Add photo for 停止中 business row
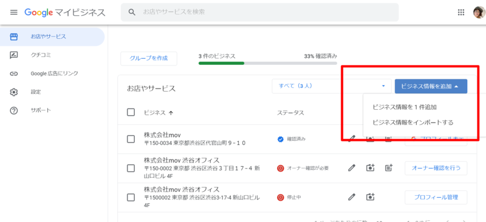Image resolution: width=486 pixels, height=222 pixels. tap(370, 197)
